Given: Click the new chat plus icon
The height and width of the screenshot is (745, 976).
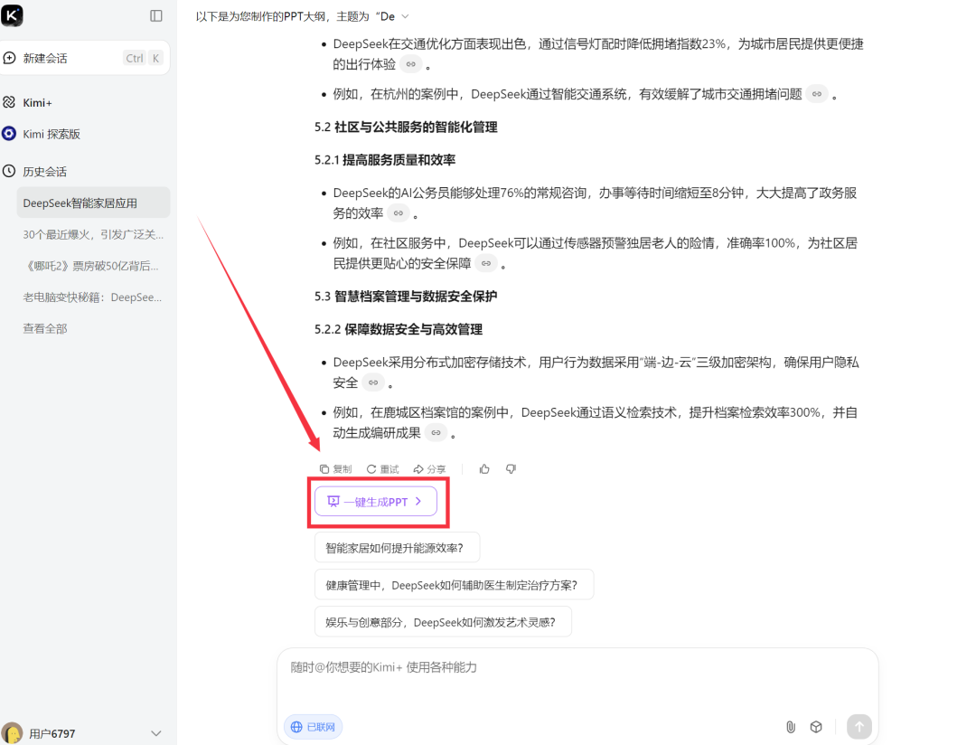Looking at the screenshot, I should (9, 58).
